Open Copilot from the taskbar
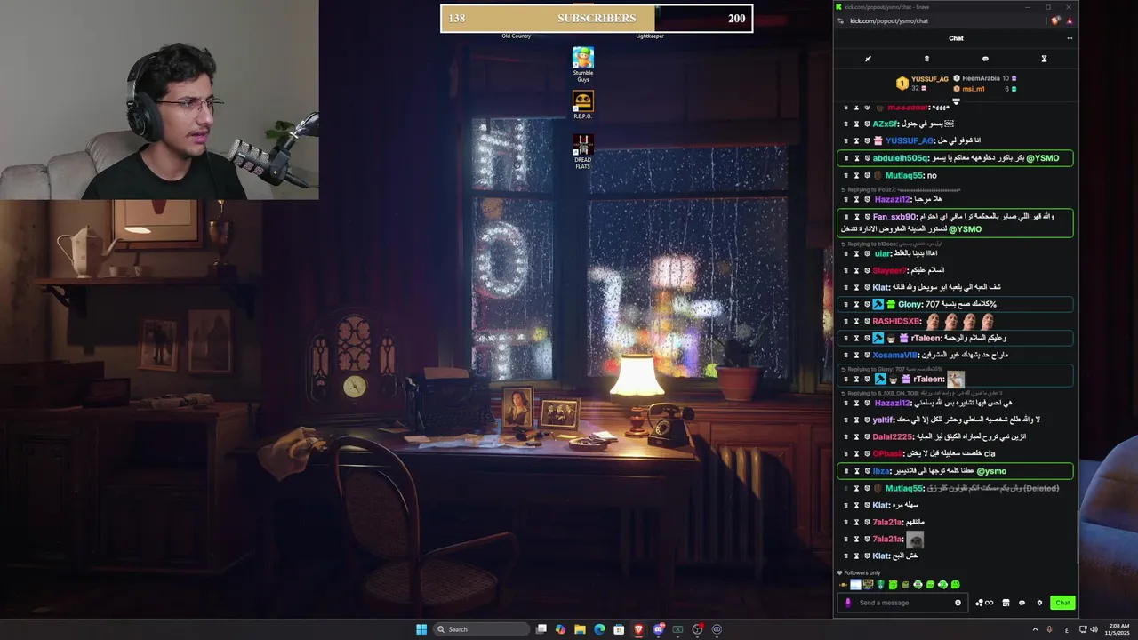Screen dimensions: 1138x640 (560, 629)
